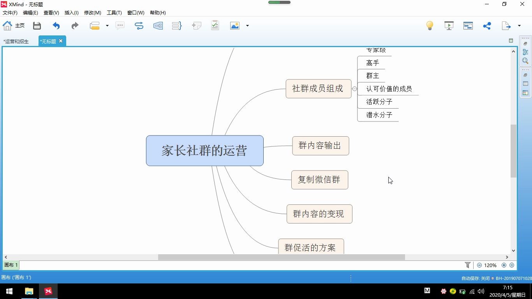Open the Outline view icon
This screenshot has width=532, height=299.
tap(525, 52)
